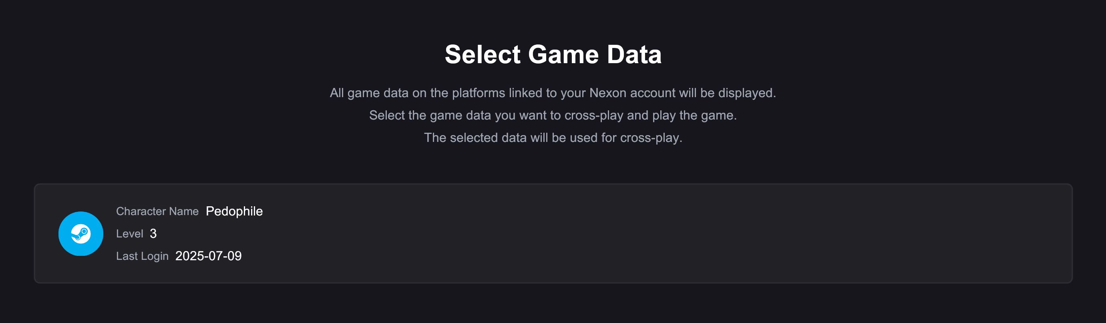This screenshot has height=323, width=1106.
Task: Click 'displayed.' at end of first line
Action: 747,93
